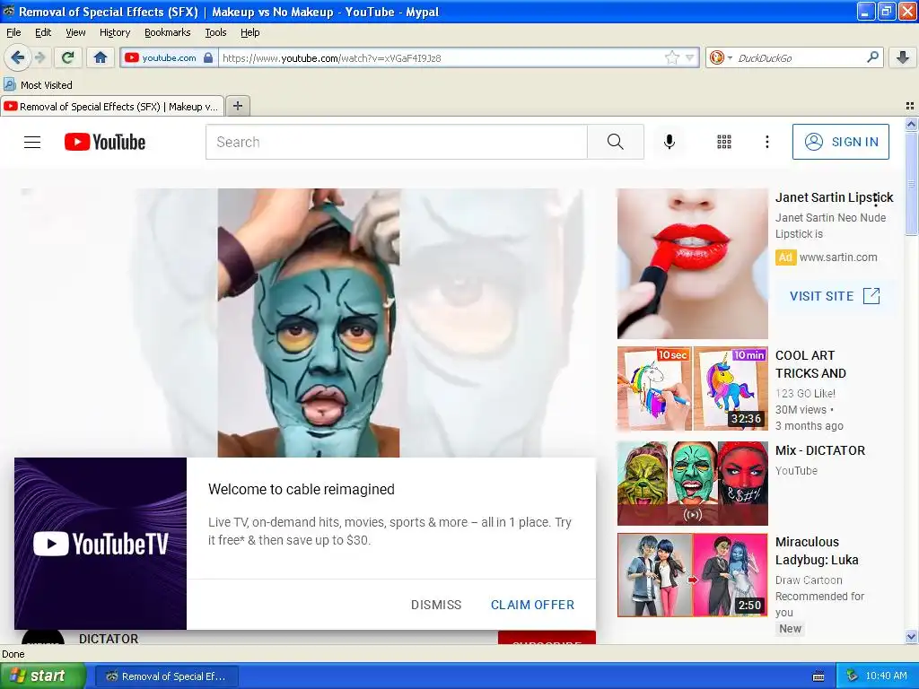The height and width of the screenshot is (689, 919).
Task: Go to the browser Home page icon
Action: click(x=101, y=57)
